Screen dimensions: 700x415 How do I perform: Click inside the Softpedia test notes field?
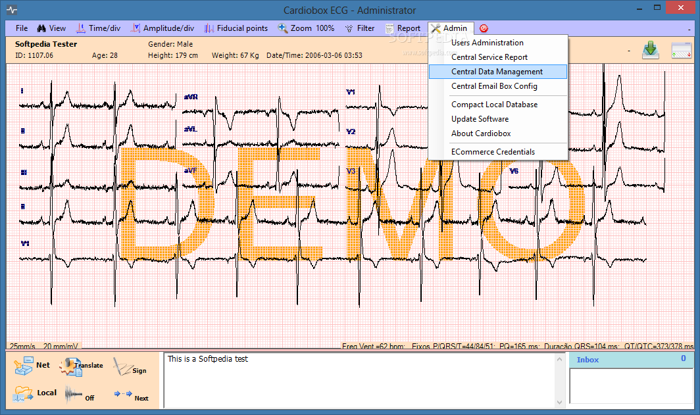tap(359, 380)
